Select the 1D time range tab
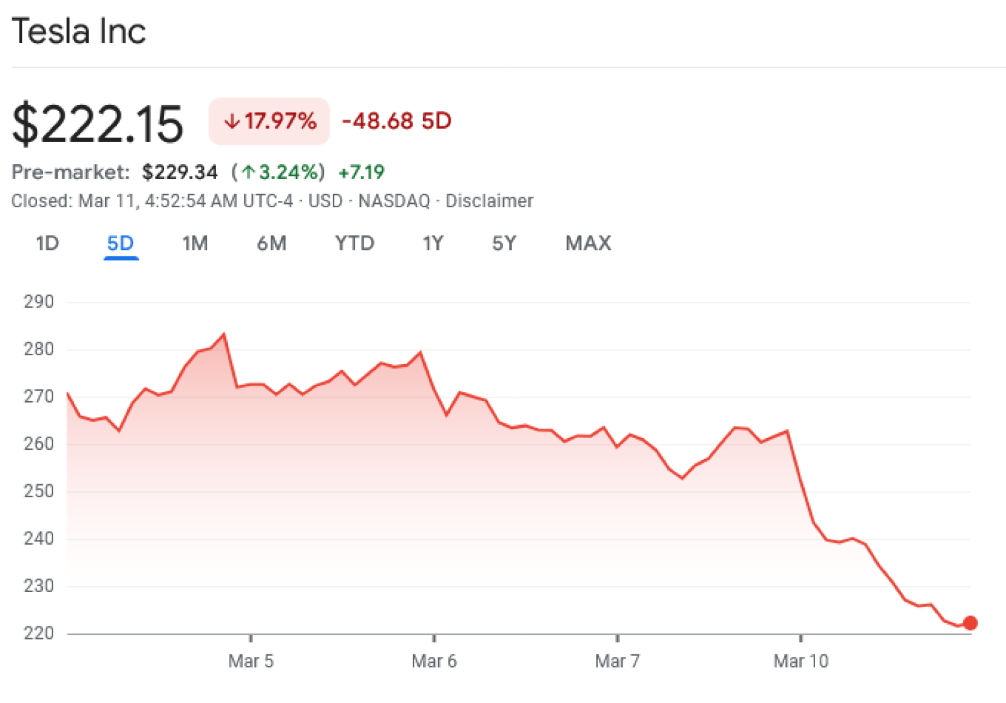This screenshot has height=703, width=1006. 47,243
